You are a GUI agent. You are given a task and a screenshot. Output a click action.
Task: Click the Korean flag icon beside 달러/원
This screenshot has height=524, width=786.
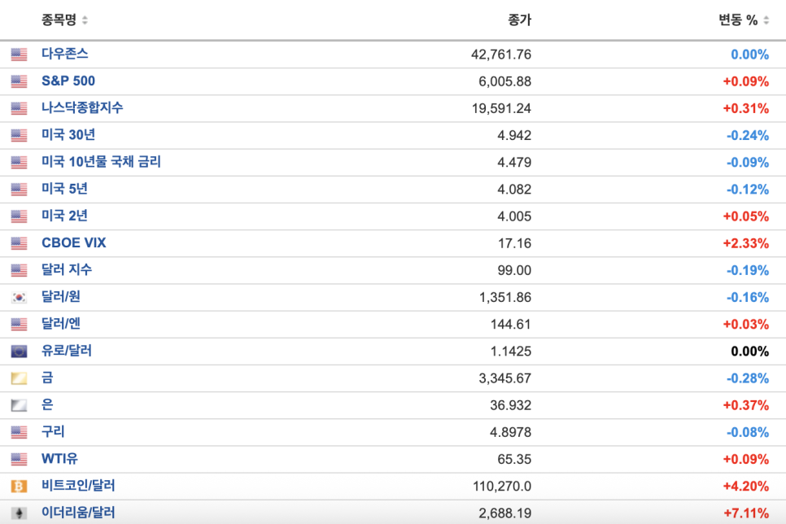(19, 298)
